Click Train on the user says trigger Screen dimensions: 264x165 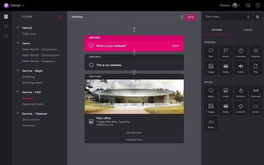[176, 46]
